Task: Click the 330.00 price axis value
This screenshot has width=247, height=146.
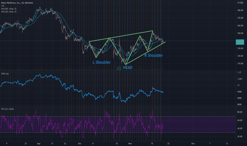Action: coord(240,48)
